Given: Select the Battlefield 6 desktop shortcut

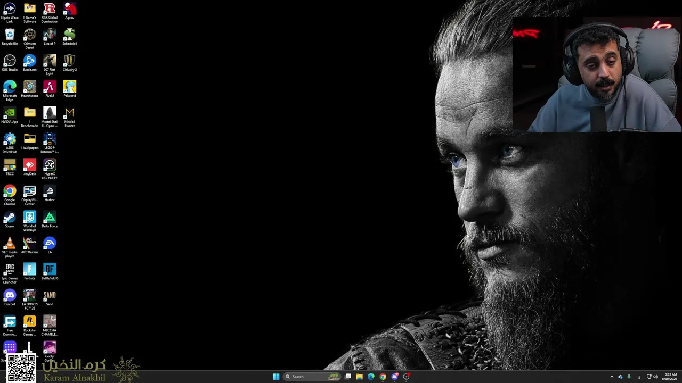Looking at the screenshot, I should (x=50, y=272).
